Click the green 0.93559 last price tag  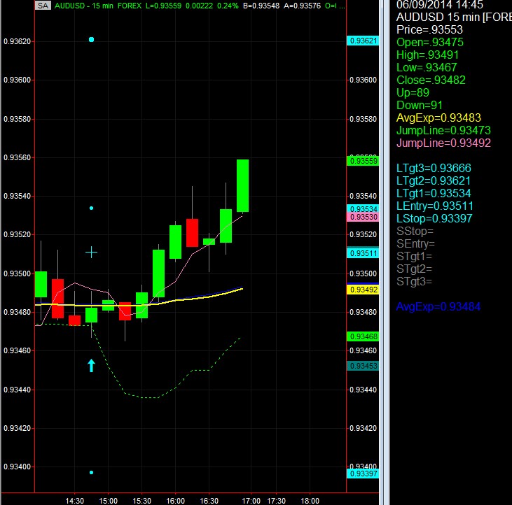click(x=363, y=161)
